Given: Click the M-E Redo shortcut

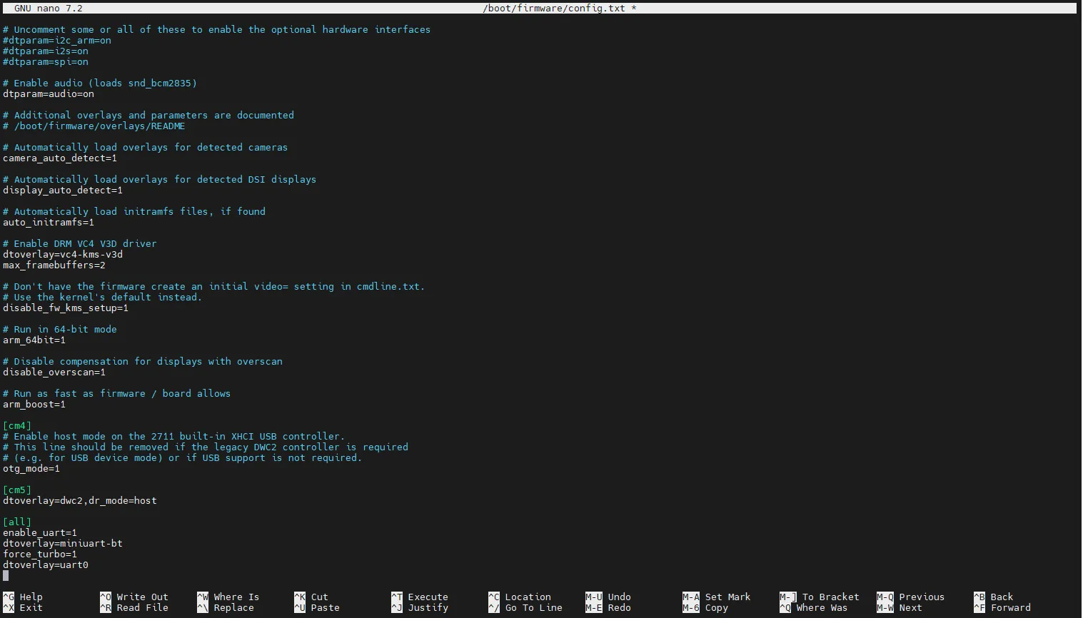Looking at the screenshot, I should click(x=608, y=608).
